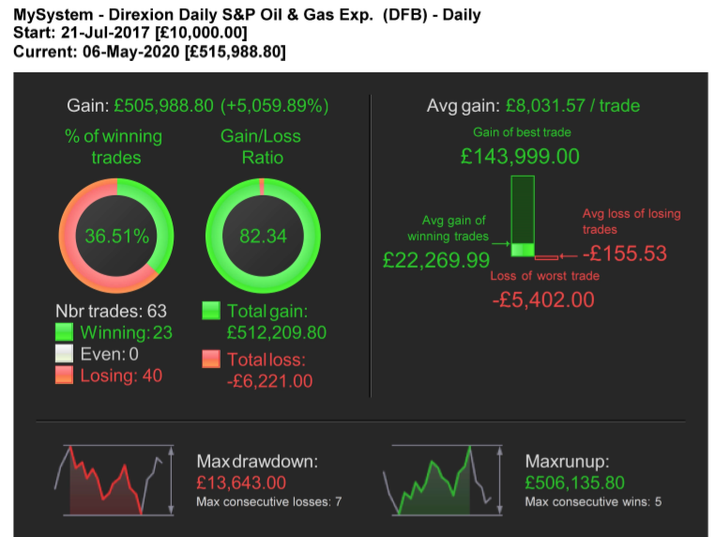Image resolution: width=716 pixels, height=537 pixels.
Task: Select the Gain/Loss Ratio donut chart showing 82.34
Action: 261,236
